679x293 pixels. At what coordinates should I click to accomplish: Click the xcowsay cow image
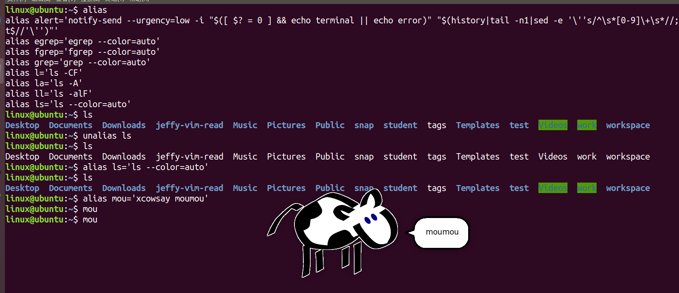(332, 233)
